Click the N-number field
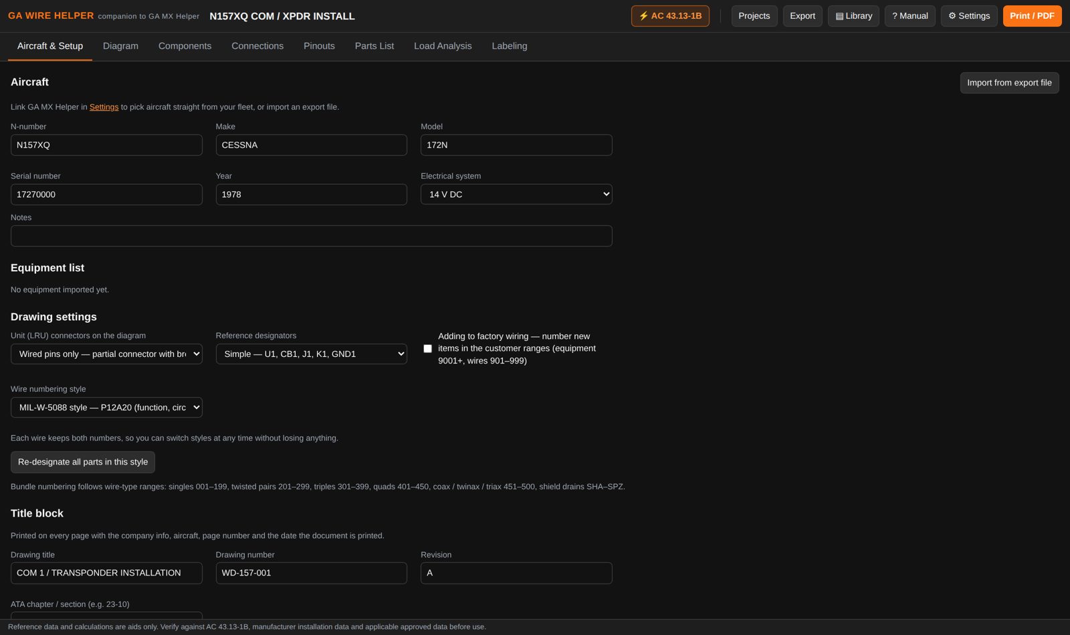Image resolution: width=1070 pixels, height=635 pixels. coord(106,145)
